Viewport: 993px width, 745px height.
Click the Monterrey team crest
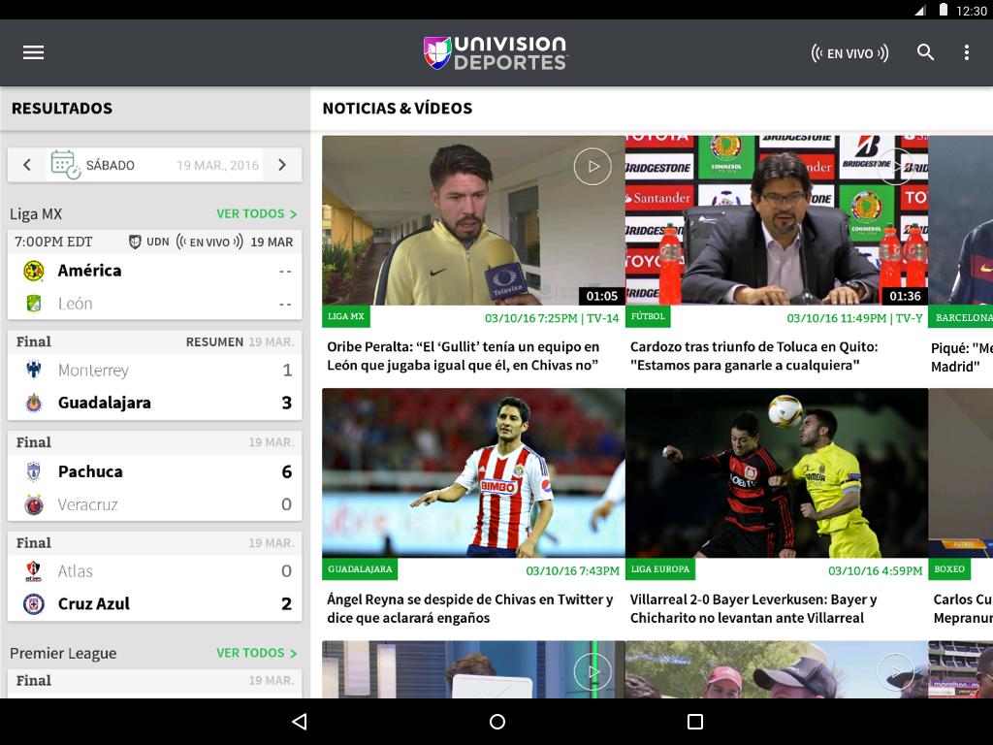34,370
